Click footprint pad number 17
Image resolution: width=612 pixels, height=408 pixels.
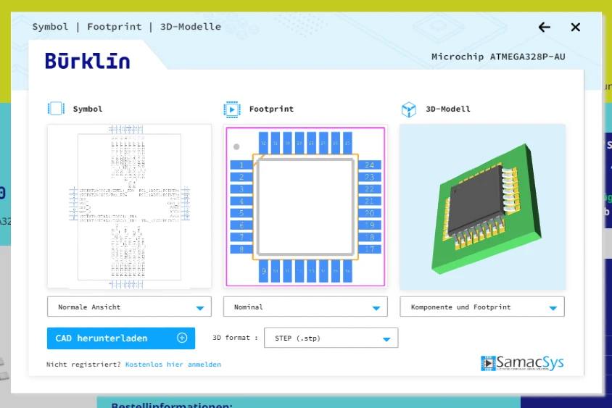tap(369, 249)
